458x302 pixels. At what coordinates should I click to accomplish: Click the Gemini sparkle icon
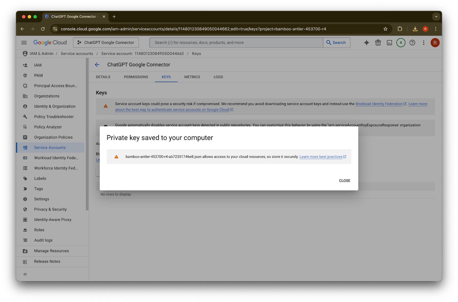366,43
